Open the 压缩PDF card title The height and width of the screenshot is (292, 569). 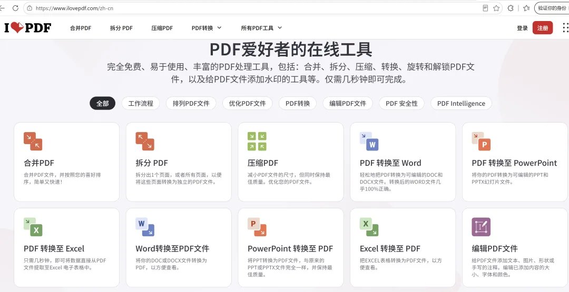pyautogui.click(x=263, y=163)
